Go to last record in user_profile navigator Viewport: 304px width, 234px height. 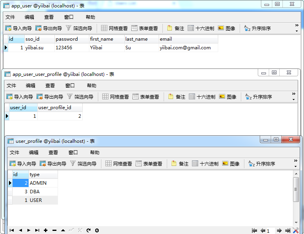pos(37,230)
